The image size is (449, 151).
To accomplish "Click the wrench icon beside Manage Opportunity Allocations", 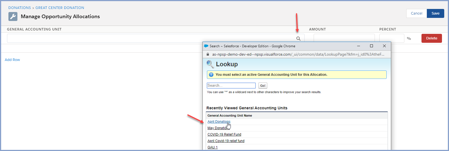I will click(13, 16).
